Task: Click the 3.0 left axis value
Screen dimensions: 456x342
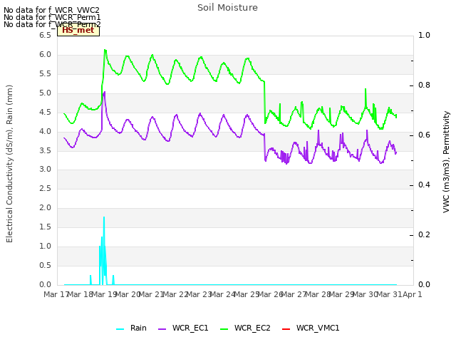Action: click(45, 170)
